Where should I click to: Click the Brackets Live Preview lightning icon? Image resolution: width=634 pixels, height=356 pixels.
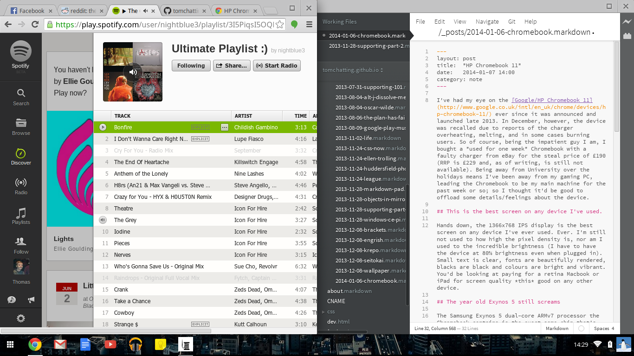click(627, 21)
